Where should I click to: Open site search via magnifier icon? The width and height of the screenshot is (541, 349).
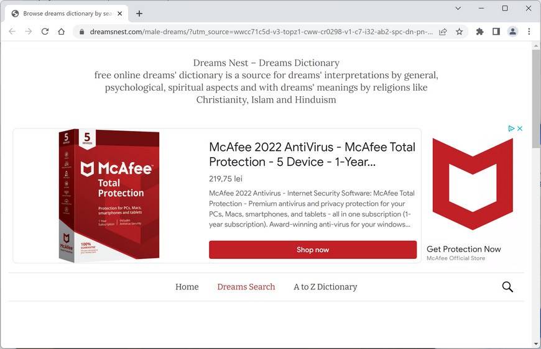(507, 287)
